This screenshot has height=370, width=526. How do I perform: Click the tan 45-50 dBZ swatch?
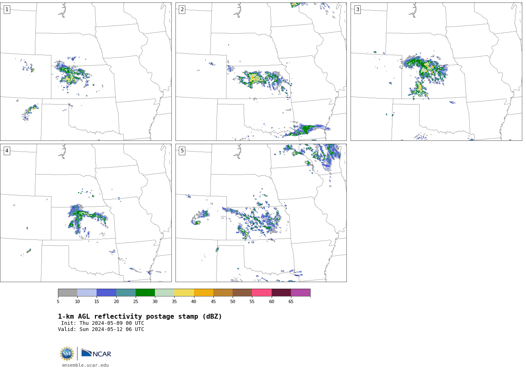(223, 292)
